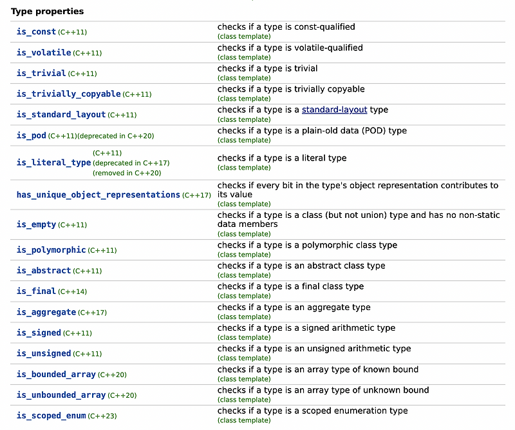Click the is_aggregate link
The width and height of the screenshot is (515, 430).
coord(46,312)
